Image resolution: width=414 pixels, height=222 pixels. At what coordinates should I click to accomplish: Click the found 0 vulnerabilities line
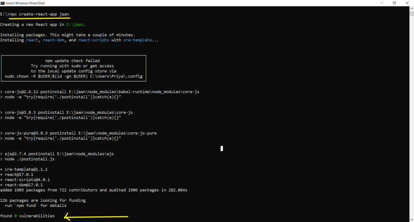[27, 216]
